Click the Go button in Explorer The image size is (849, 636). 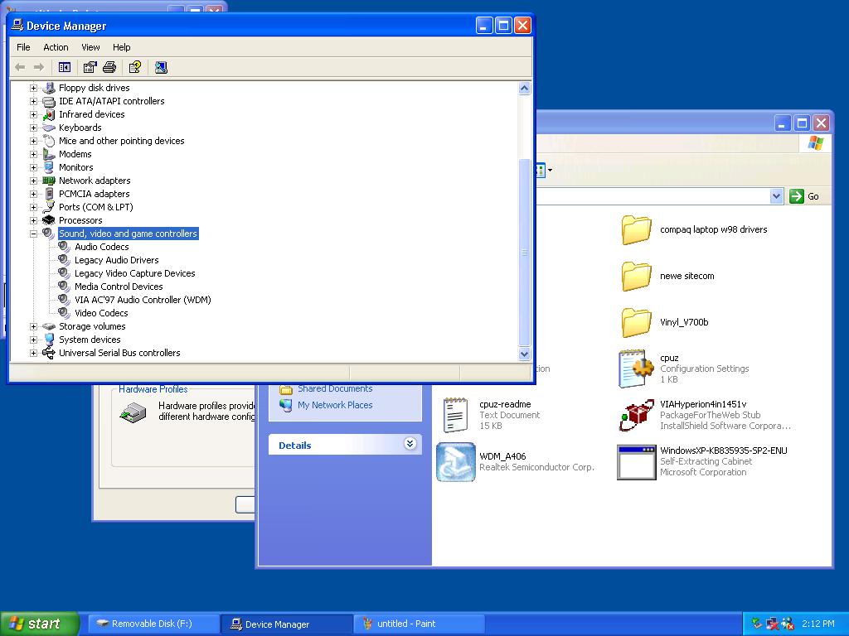coord(804,195)
